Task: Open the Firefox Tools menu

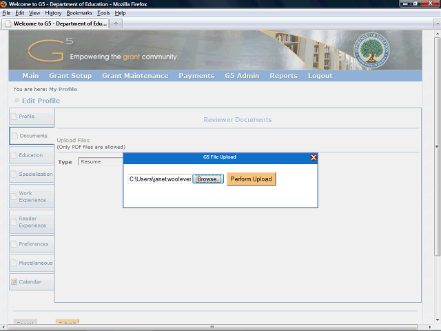Action: pyautogui.click(x=103, y=13)
